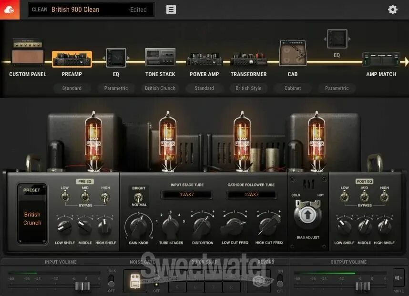
Task: Toggle the Post EQ High switch
Action: click(x=384, y=197)
